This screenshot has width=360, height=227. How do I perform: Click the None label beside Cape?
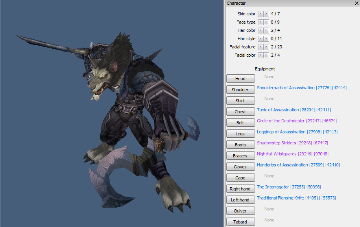pos(270,176)
